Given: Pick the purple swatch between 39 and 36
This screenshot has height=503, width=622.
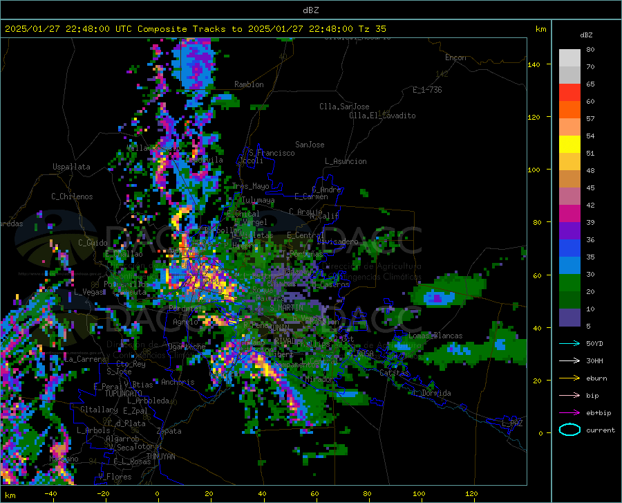Looking at the screenshot, I should coord(569,231).
